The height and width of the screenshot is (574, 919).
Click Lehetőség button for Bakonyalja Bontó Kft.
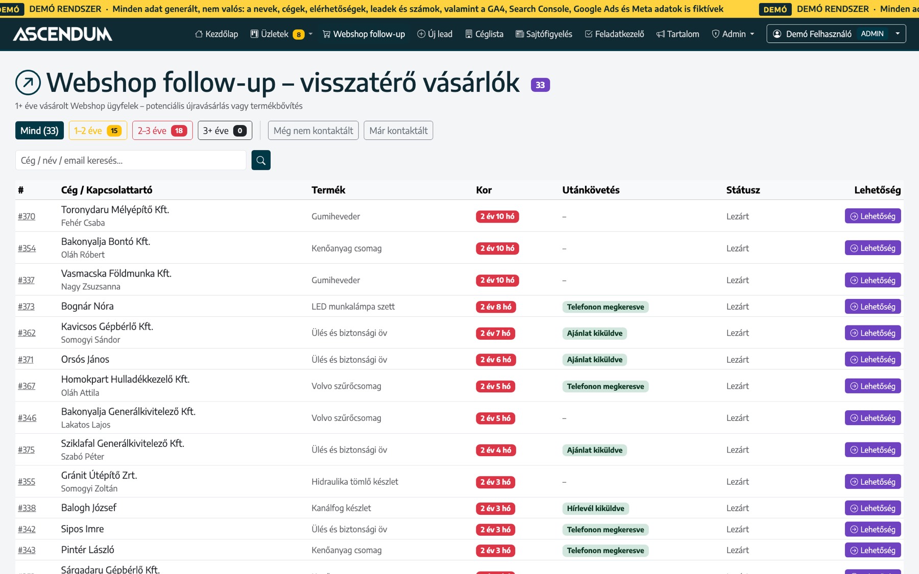[873, 248]
